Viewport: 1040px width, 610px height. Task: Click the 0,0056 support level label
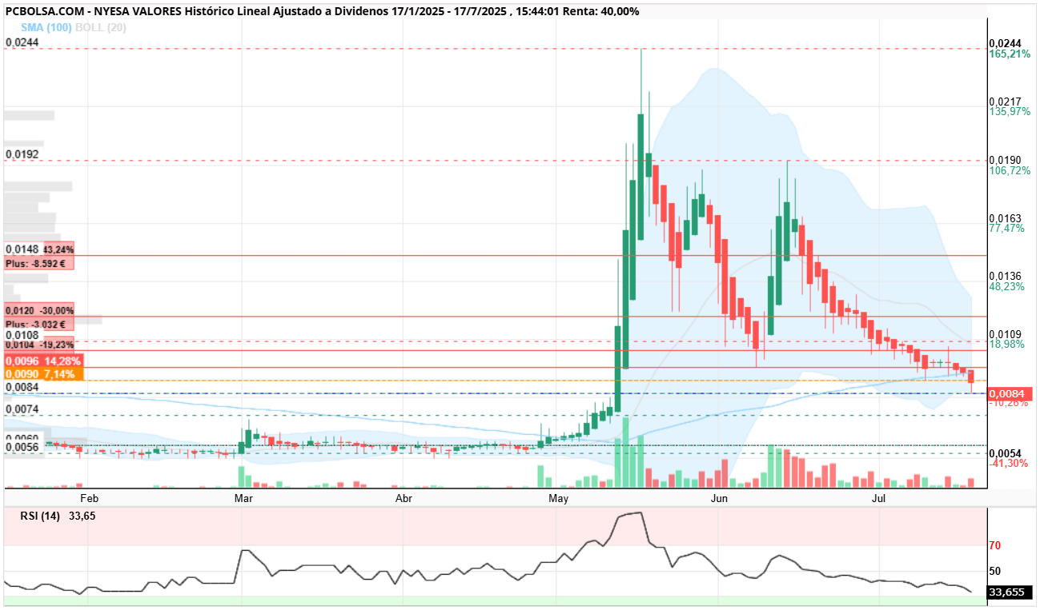tap(22, 447)
